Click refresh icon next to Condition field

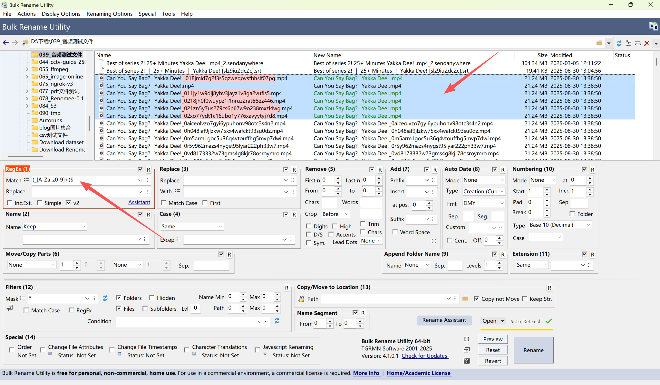point(277,321)
